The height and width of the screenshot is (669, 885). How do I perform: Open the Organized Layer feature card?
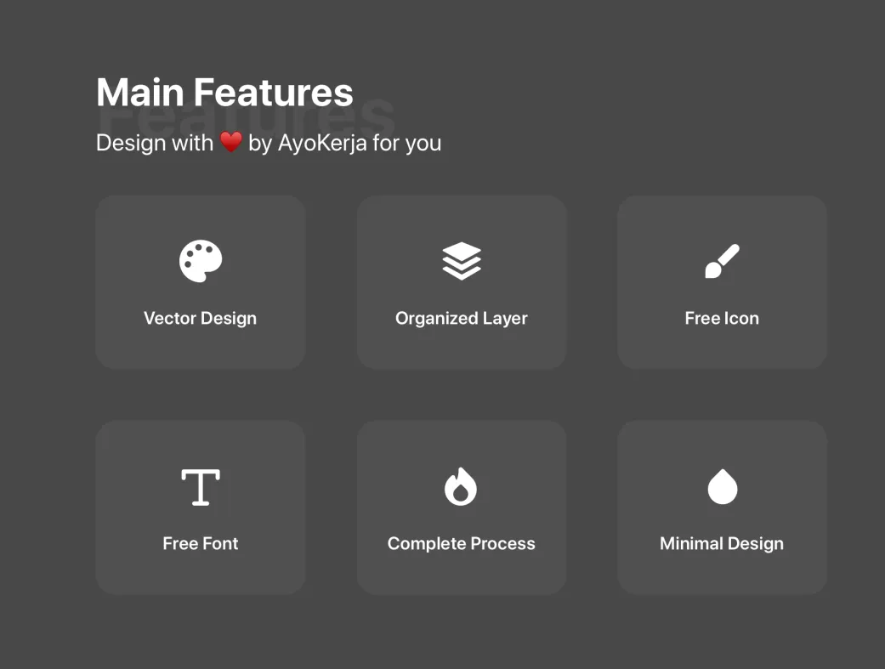[x=462, y=282]
